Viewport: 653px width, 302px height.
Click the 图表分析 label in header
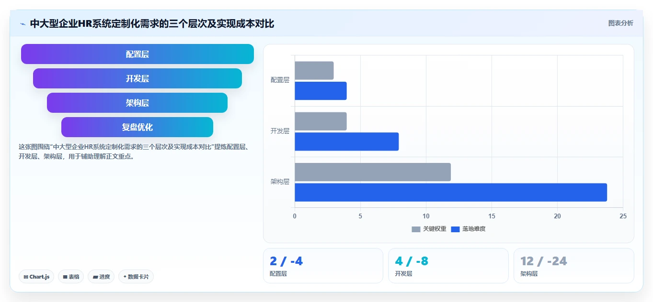click(620, 23)
